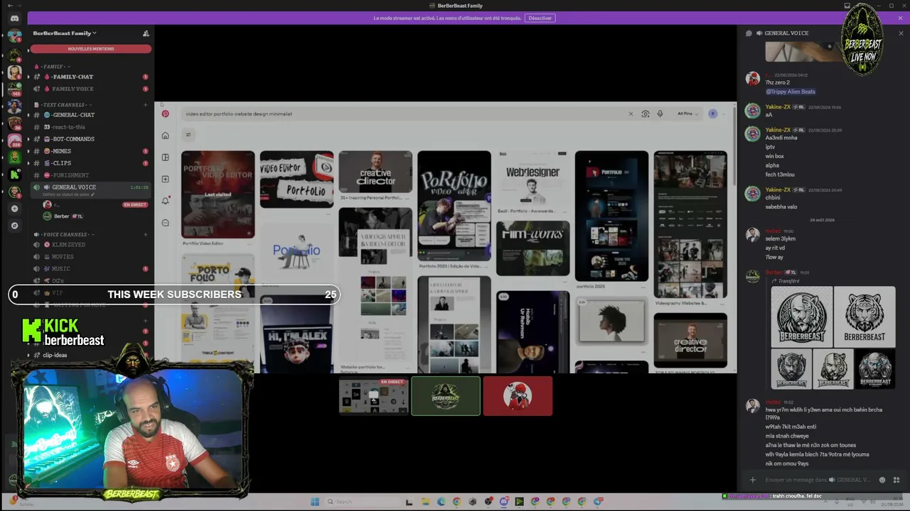The width and height of the screenshot is (910, 511).
Task: Click the Add a Server plus icon
Action: click(14, 209)
